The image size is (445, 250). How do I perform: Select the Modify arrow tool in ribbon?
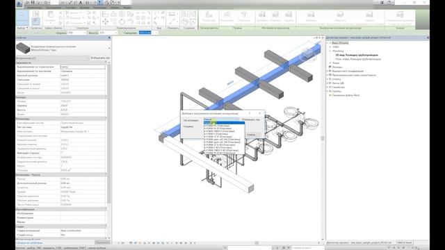coord(22,17)
